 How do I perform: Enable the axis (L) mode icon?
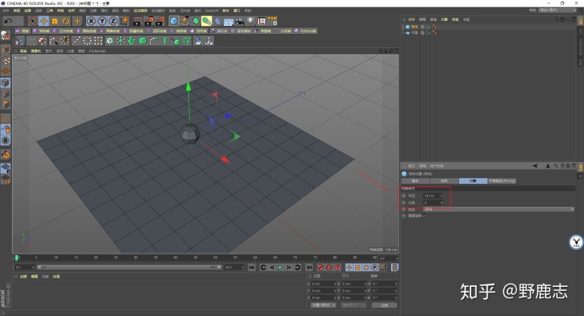coord(5,118)
